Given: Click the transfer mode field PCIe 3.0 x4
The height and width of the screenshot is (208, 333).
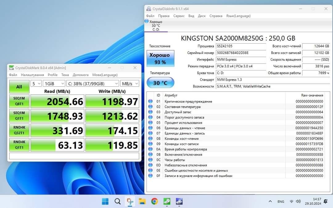Looking at the screenshot, I should click(x=241, y=66).
